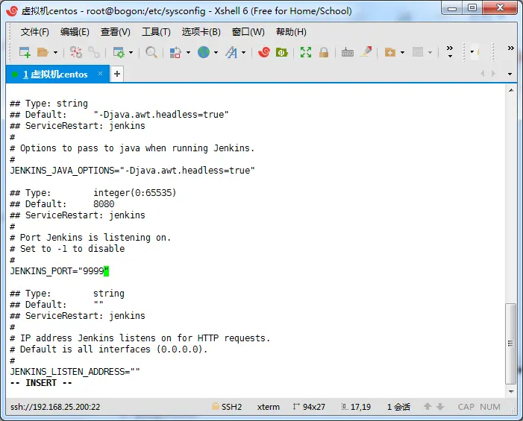The width and height of the screenshot is (523, 421).
Task: Expand dropdown beside folder plus icon
Action: coord(402,52)
